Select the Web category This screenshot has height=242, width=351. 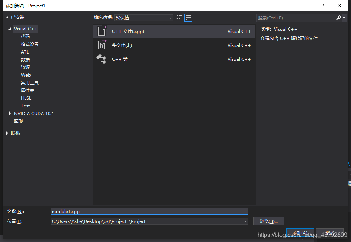(26, 75)
